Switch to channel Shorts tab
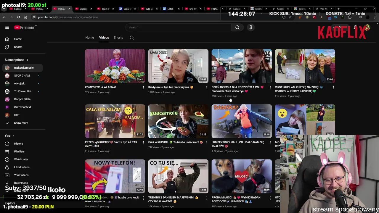The image size is (379, 213). click(x=118, y=38)
